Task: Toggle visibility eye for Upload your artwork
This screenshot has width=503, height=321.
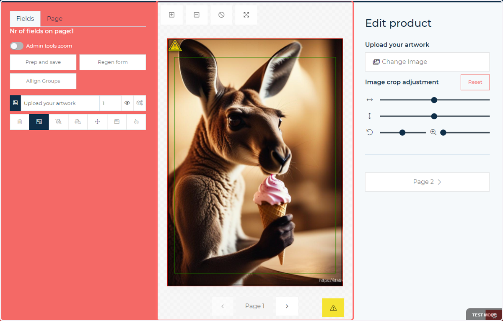Action: (127, 103)
